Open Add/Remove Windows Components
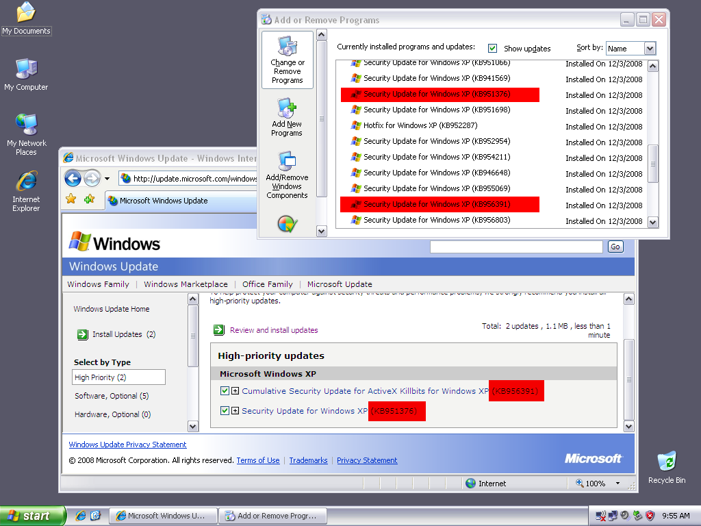Screen dimensions: 701x526 click(287, 175)
